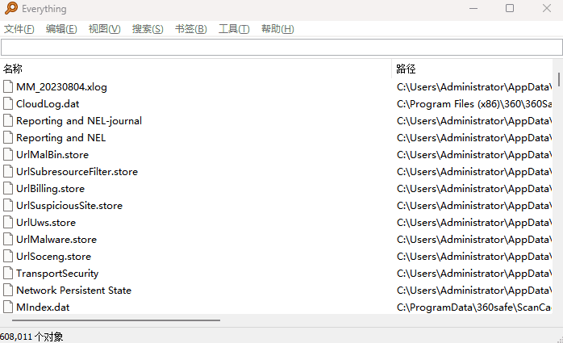Open the 文件(F) menu
Image resolution: width=563 pixels, height=343 pixels.
tap(19, 29)
